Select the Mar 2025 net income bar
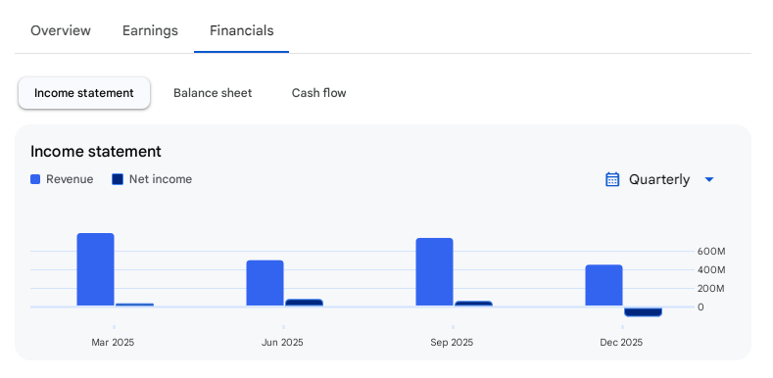773x378 pixels. point(134,306)
